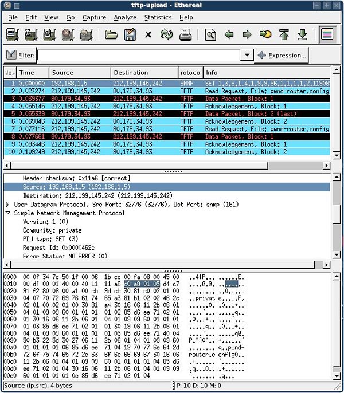Click the Filter: button

coord(19,56)
